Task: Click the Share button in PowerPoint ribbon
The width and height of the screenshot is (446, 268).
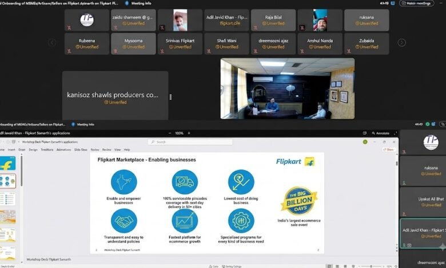Action: pyautogui.click(x=389, y=149)
